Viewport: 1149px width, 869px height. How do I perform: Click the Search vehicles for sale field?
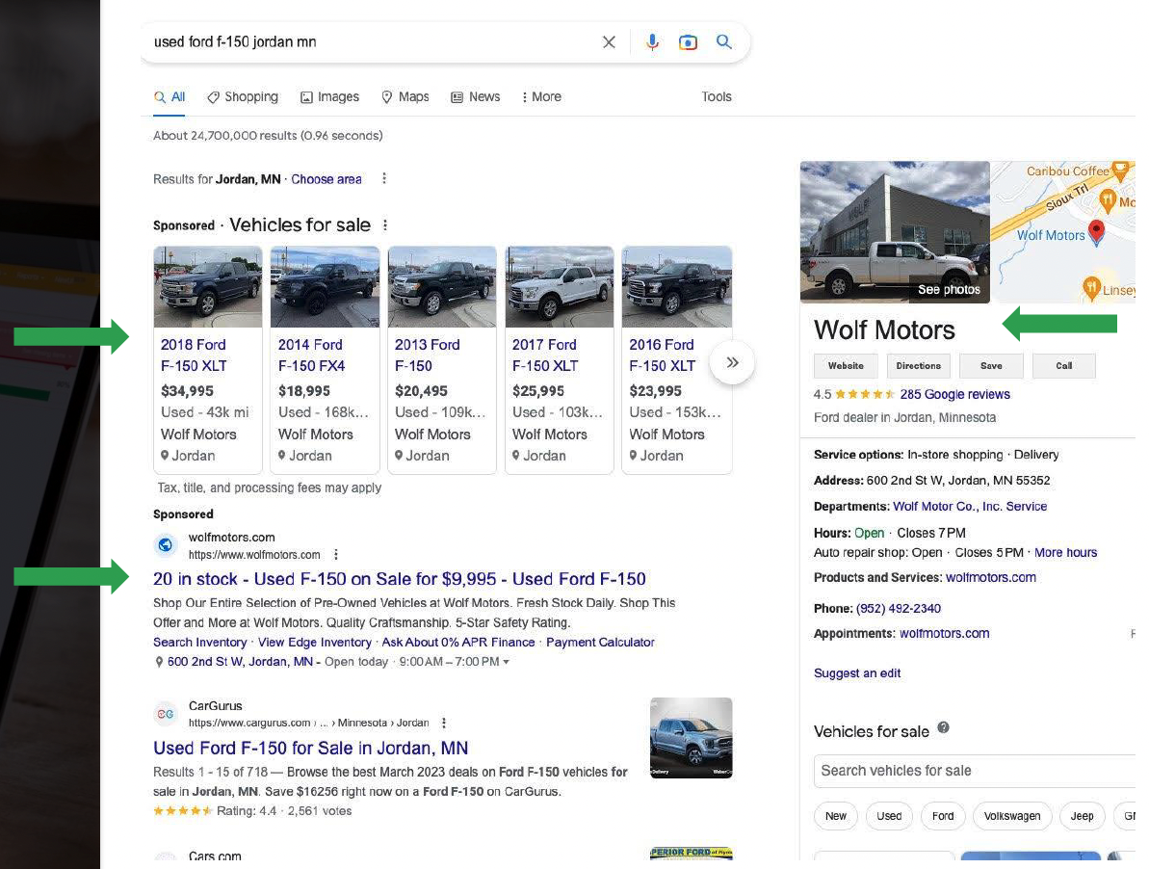(973, 770)
